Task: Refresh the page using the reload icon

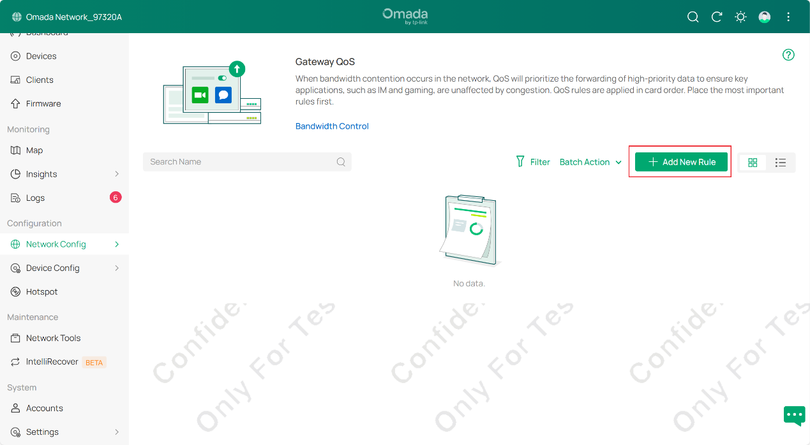Action: click(x=716, y=17)
